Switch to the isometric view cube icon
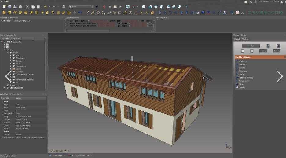286x158 pixels. [143, 7]
